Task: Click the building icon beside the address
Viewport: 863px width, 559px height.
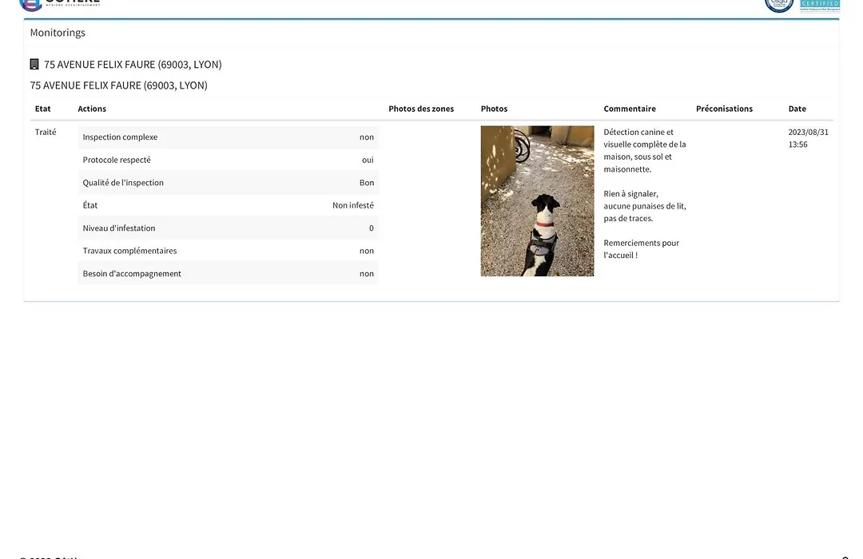Action: coord(34,65)
